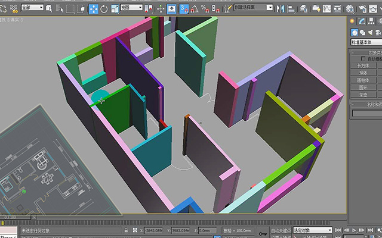Choose the 球体 sphere button

[x=363, y=73]
